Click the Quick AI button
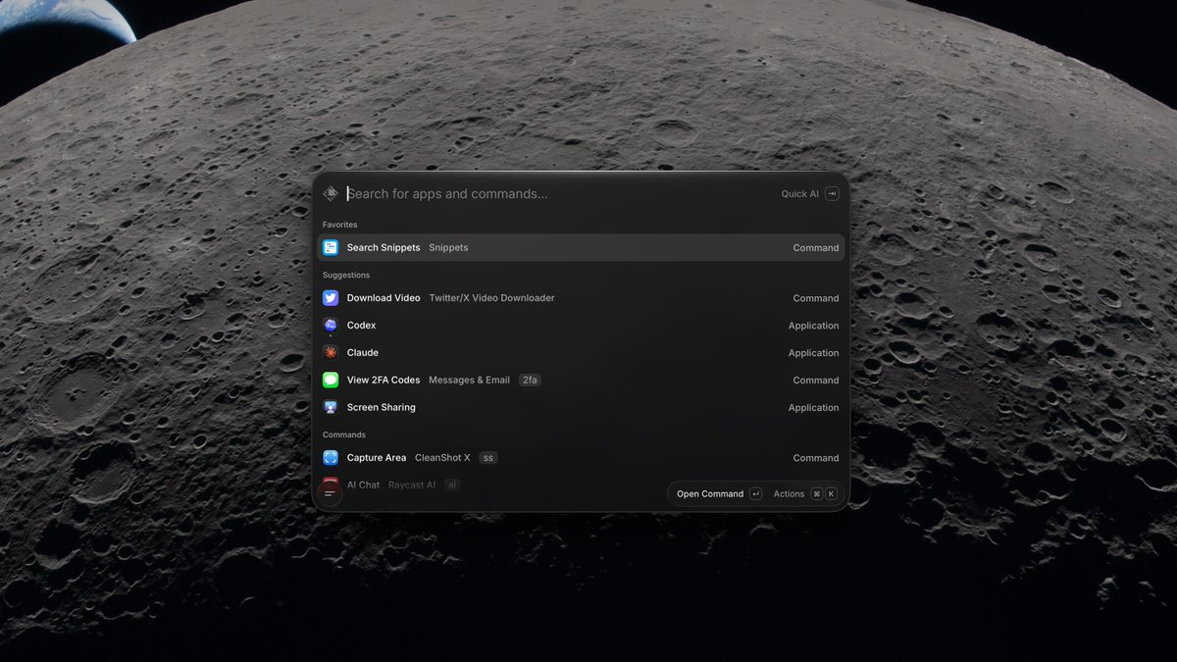 click(x=809, y=194)
